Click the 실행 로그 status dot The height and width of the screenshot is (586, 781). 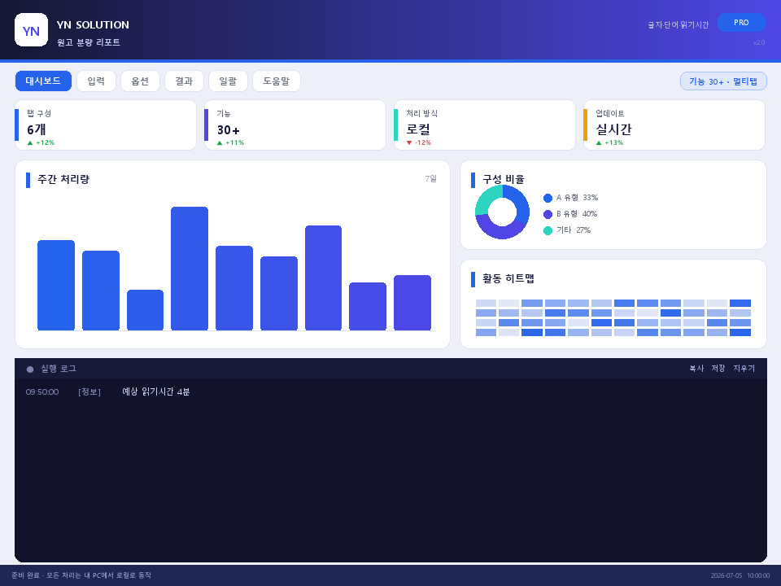pyautogui.click(x=30, y=370)
